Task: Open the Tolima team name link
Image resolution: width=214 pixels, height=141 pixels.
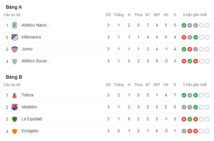Action: tap(27, 95)
